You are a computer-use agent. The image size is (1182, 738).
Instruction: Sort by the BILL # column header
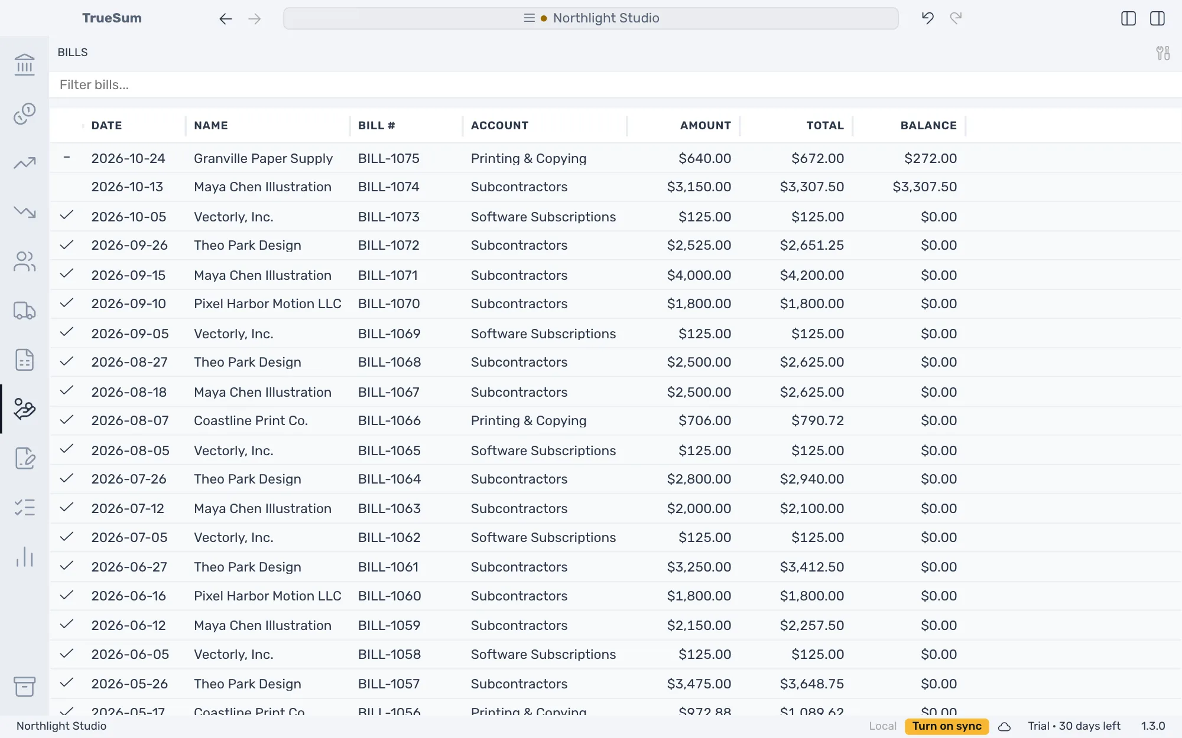tap(376, 125)
